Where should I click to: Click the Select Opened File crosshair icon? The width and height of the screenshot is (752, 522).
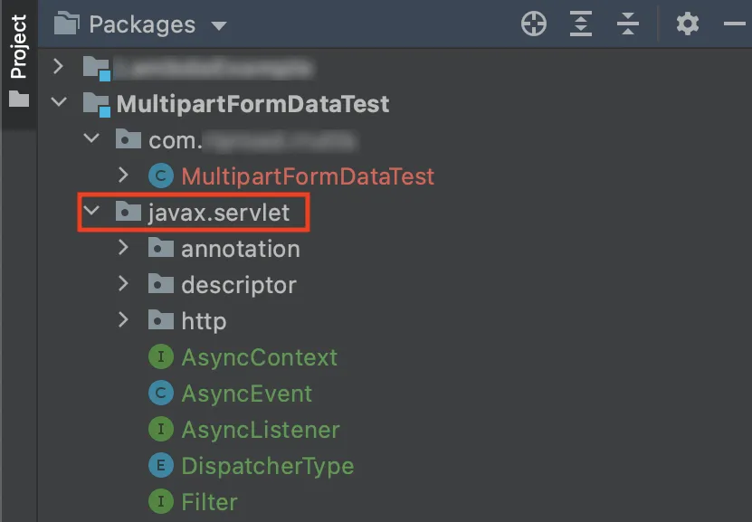pyautogui.click(x=534, y=24)
